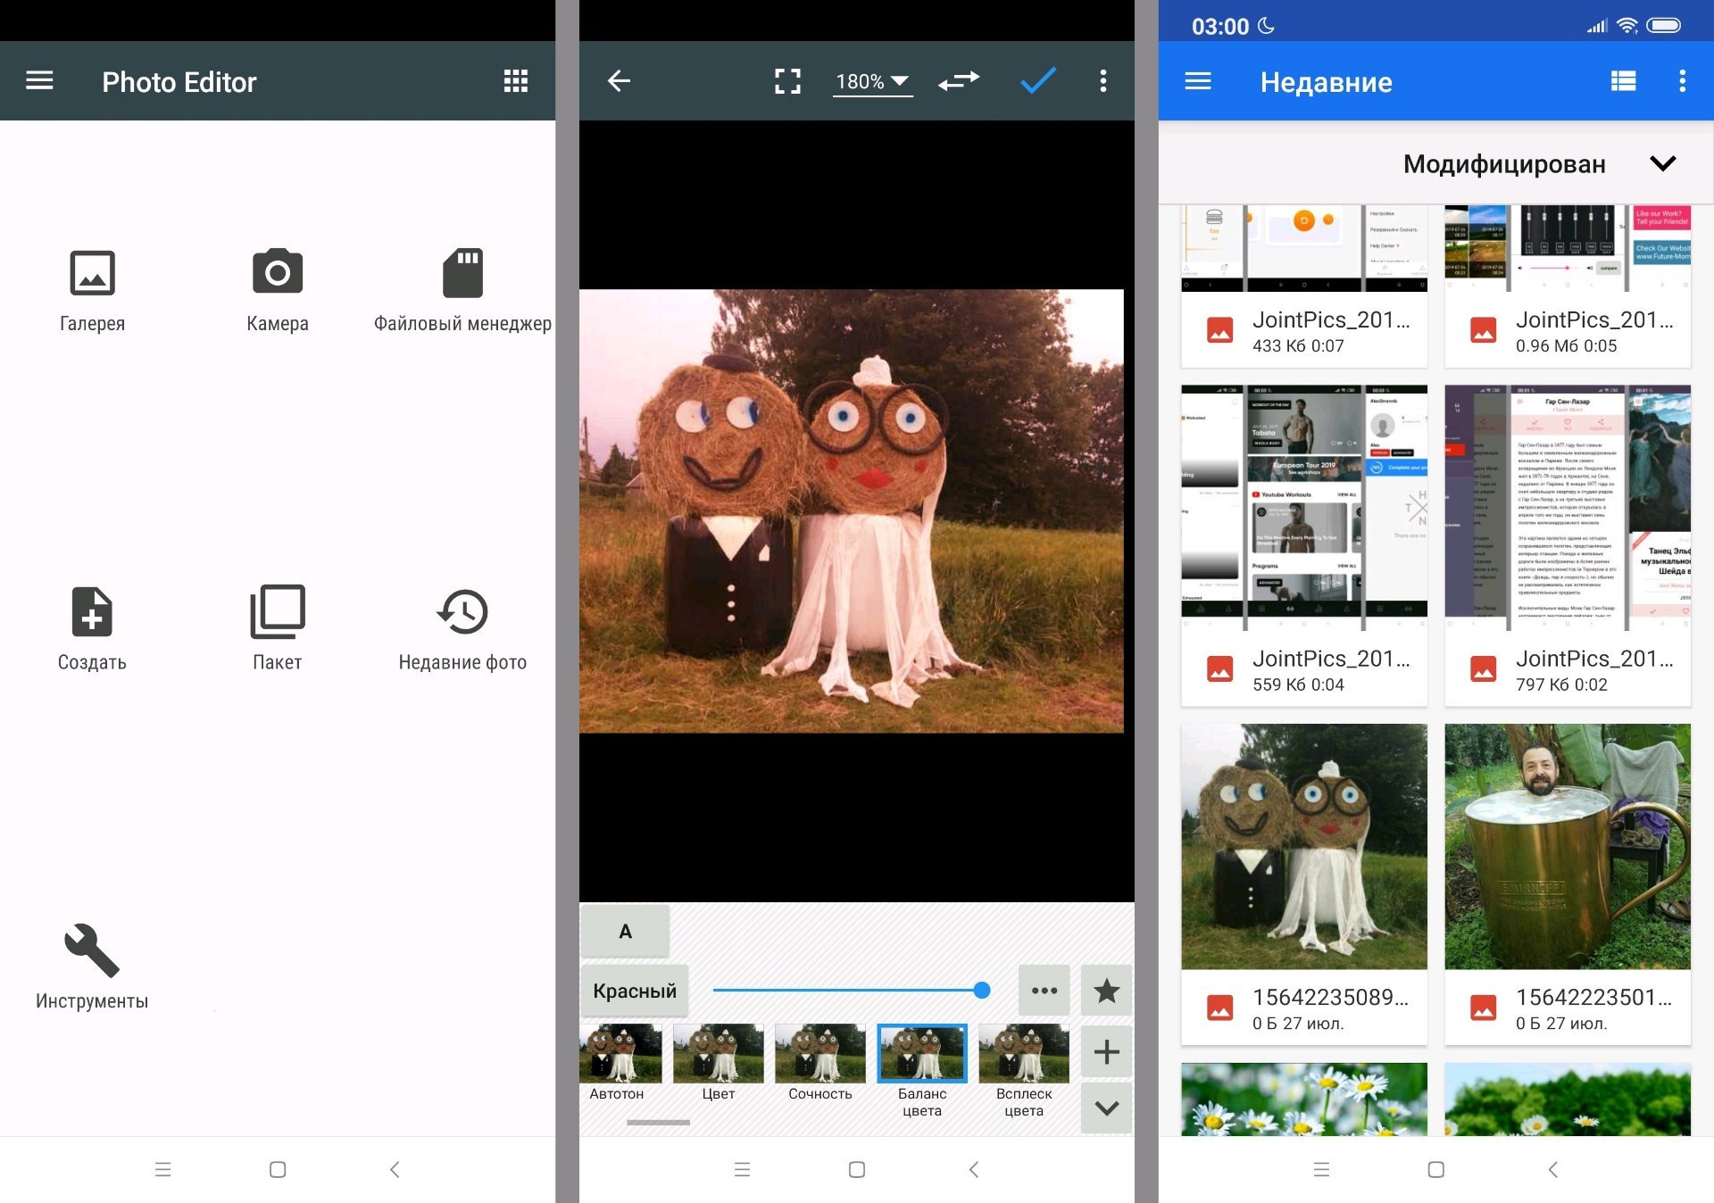Toggle before/after compare arrows
The height and width of the screenshot is (1203, 1714).
pyautogui.click(x=959, y=81)
